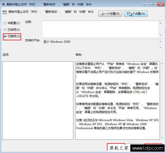Image resolution: width=166 pixels, height=153 pixels.
Task: Click help paragraph starting '如果启用该策略设置'
Action: 117,90
